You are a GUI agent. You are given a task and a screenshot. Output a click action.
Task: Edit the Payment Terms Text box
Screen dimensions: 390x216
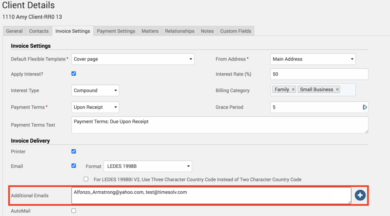point(219,125)
